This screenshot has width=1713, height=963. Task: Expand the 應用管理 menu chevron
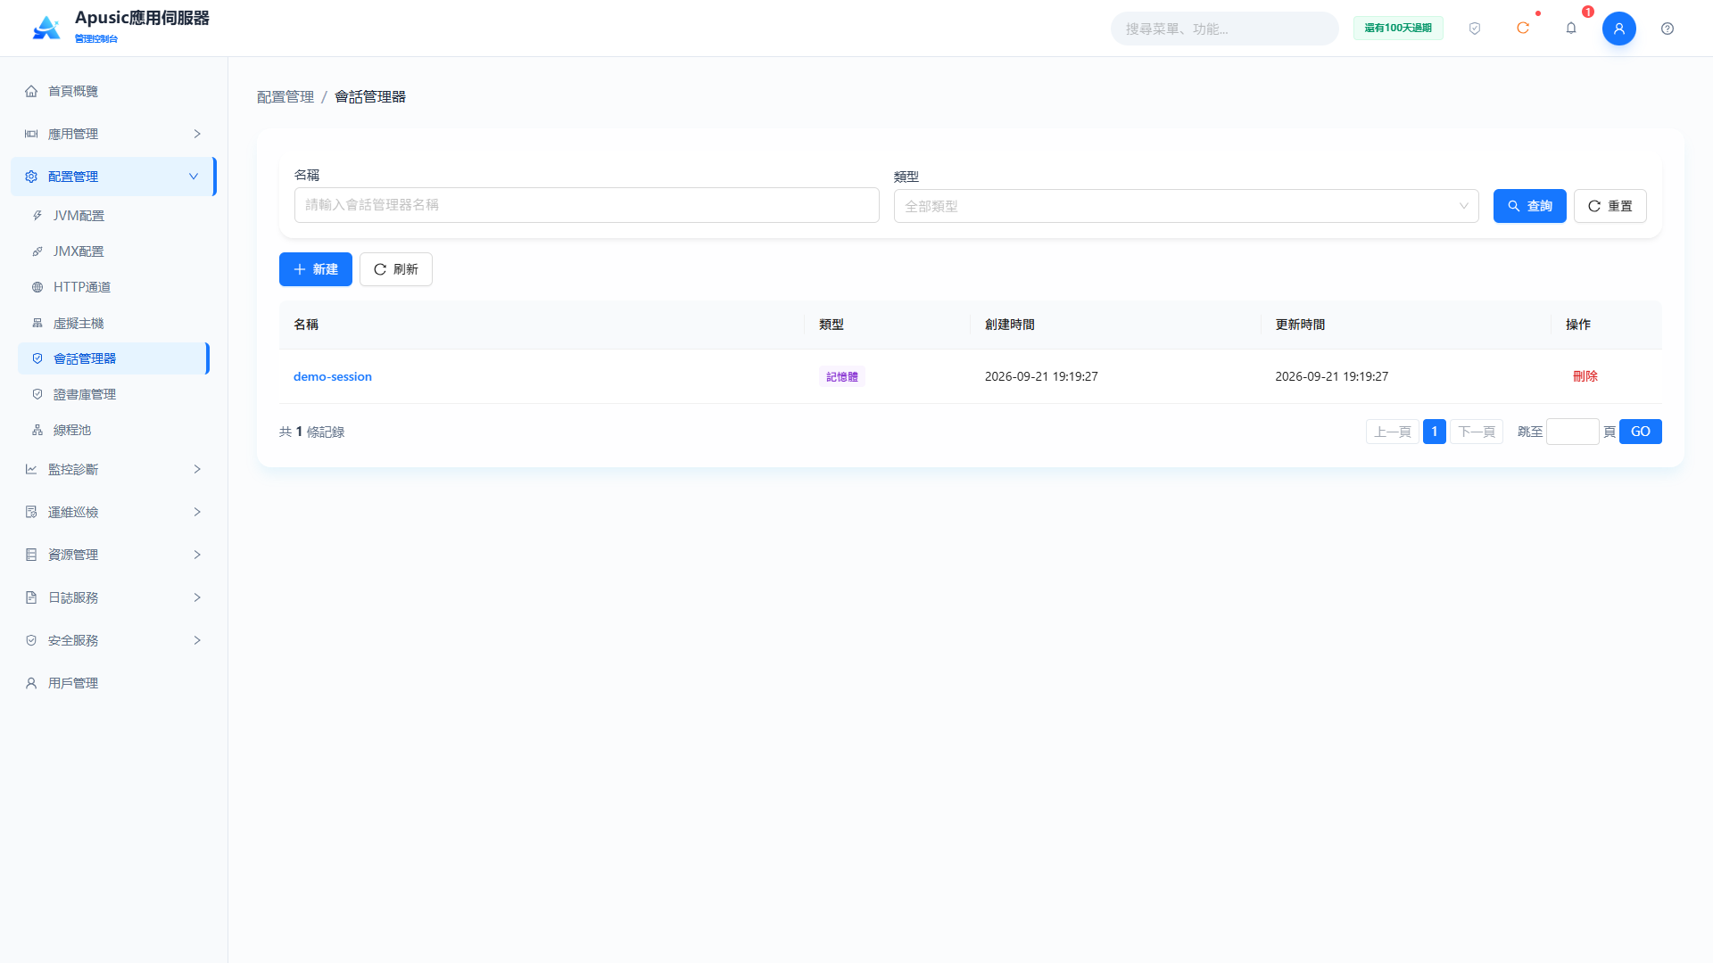(x=197, y=134)
